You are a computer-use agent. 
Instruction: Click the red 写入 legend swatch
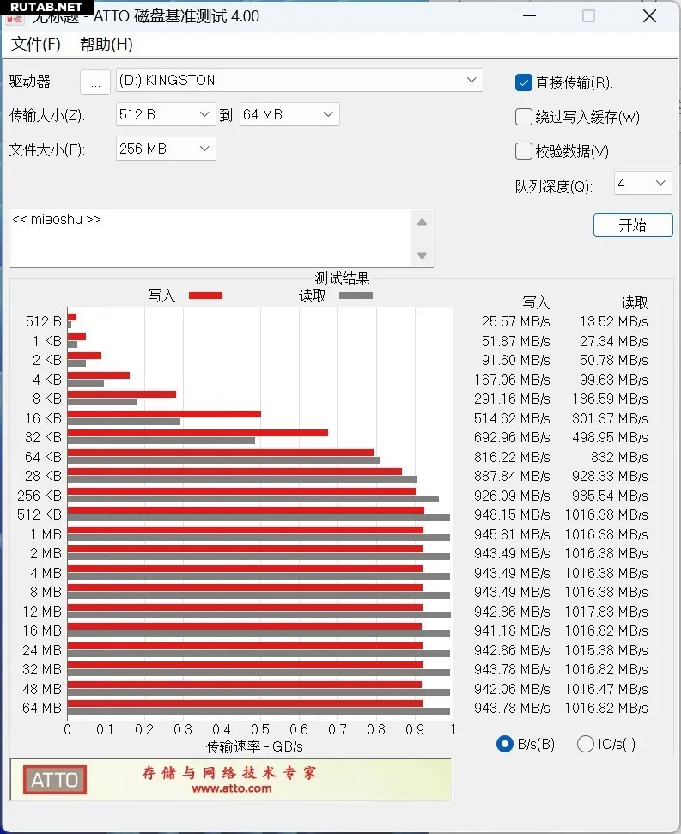205,295
